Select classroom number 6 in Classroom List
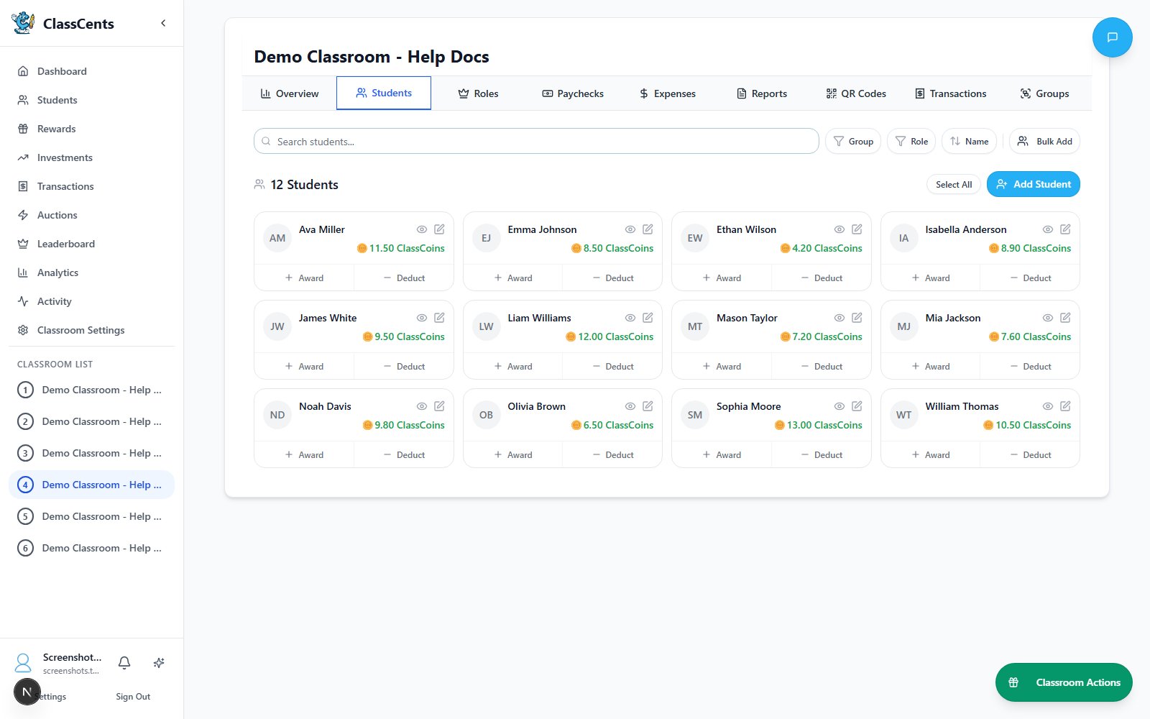Image resolution: width=1150 pixels, height=719 pixels. [91, 548]
